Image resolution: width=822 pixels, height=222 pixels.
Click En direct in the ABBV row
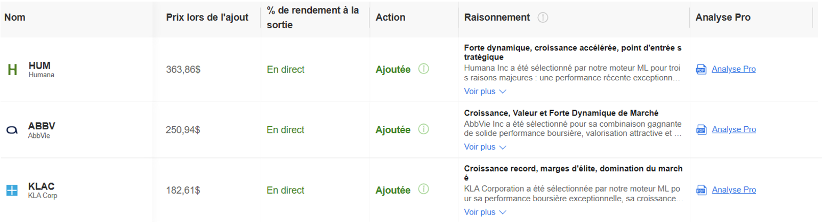click(285, 129)
